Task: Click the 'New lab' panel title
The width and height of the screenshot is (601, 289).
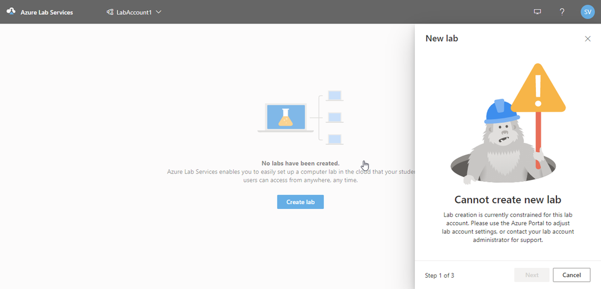Action: (441, 39)
